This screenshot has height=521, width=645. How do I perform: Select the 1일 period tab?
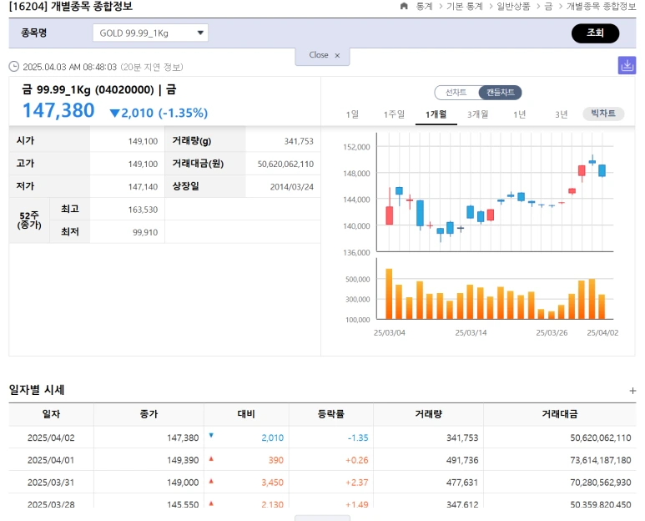(352, 114)
